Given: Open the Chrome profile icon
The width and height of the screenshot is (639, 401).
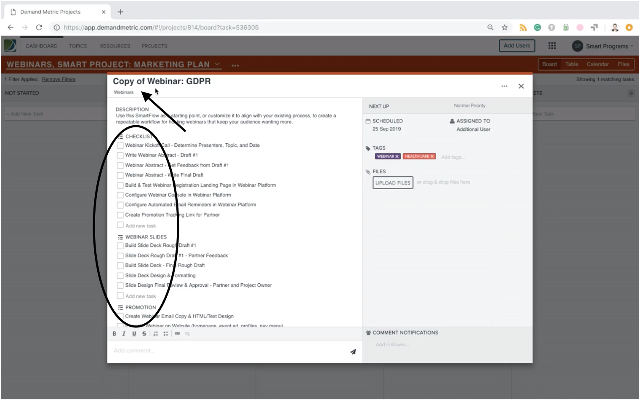Looking at the screenshot, I should [615, 27].
